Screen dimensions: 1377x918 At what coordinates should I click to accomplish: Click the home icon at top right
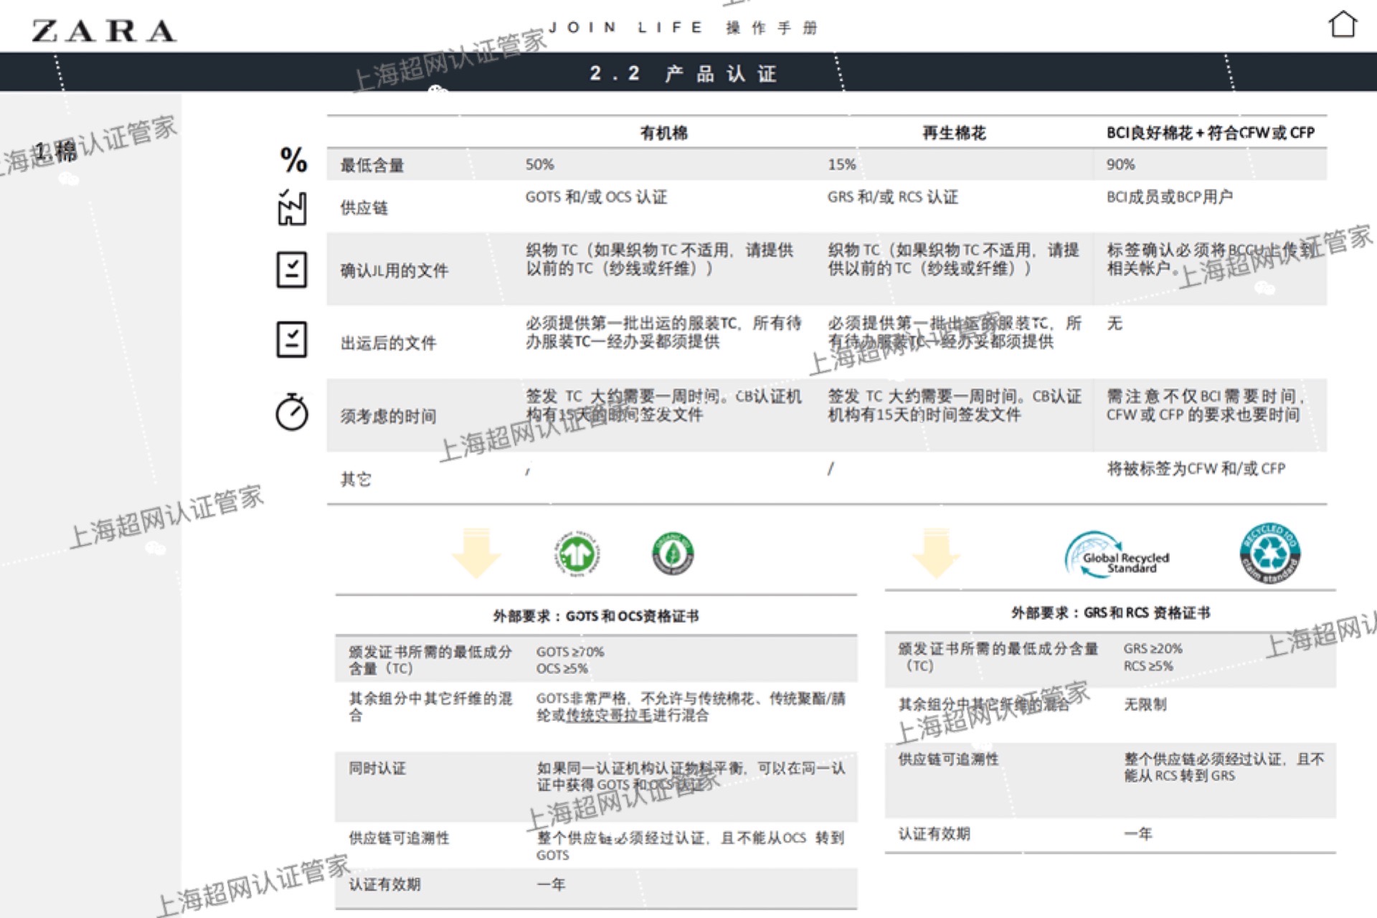pyautogui.click(x=1343, y=24)
